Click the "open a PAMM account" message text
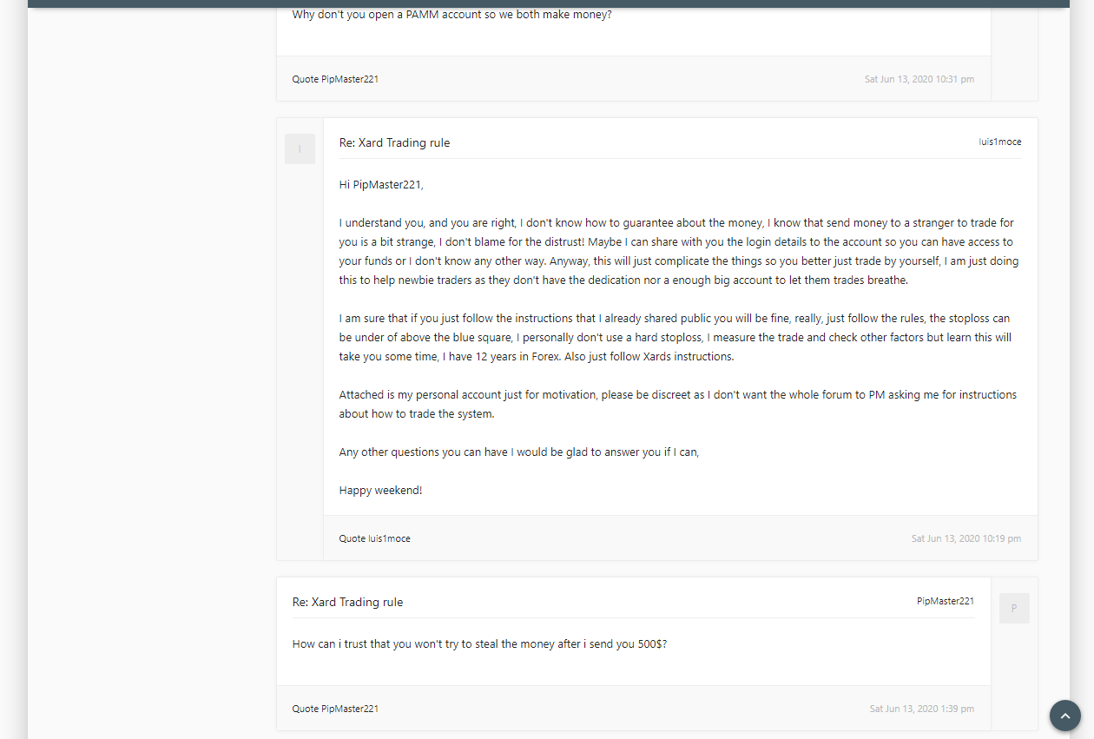This screenshot has width=1094, height=739. [x=451, y=14]
